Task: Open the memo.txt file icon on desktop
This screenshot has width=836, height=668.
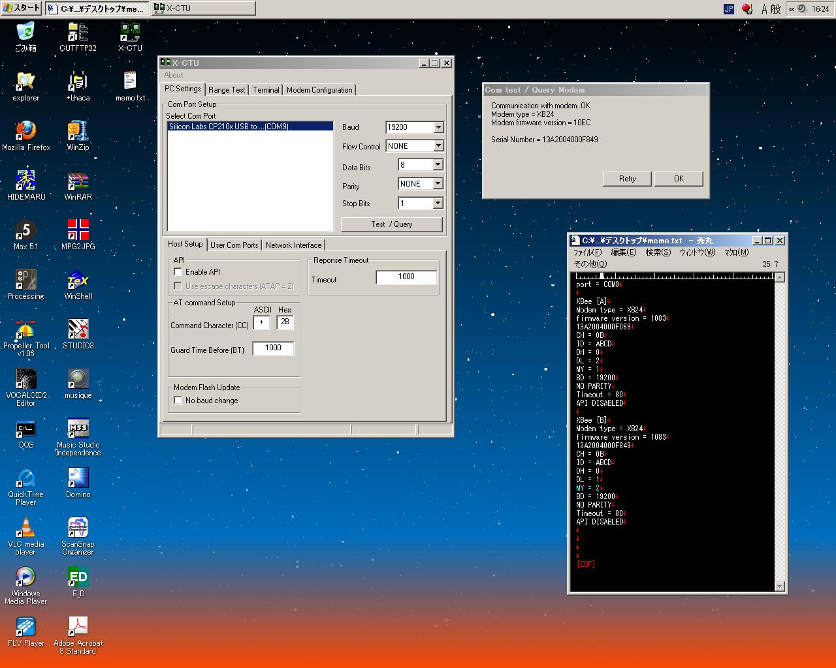Action: (130, 82)
